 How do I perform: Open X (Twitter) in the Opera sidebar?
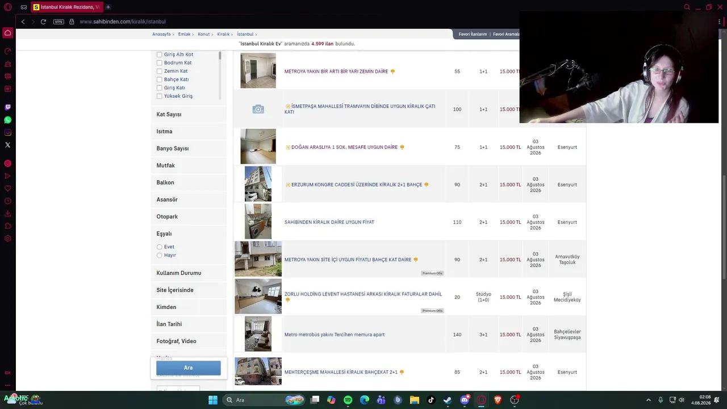coord(8,145)
